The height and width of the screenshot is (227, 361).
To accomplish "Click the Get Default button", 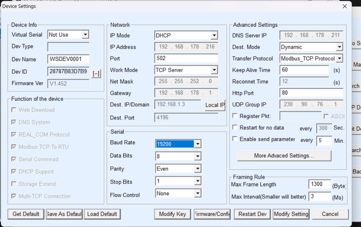I will [x=26, y=214].
